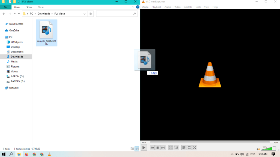The image size is (280, 157).
Task: Click the VLC Play button
Action: click(x=144, y=148)
